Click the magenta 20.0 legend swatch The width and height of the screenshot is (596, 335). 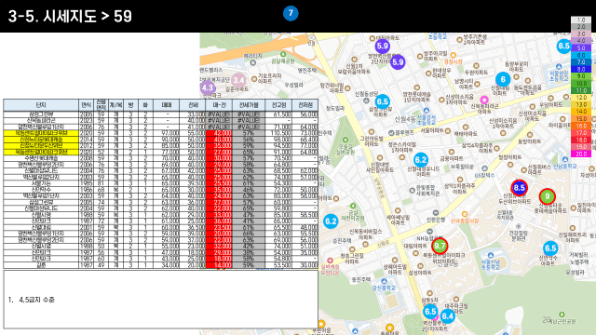tap(581, 154)
